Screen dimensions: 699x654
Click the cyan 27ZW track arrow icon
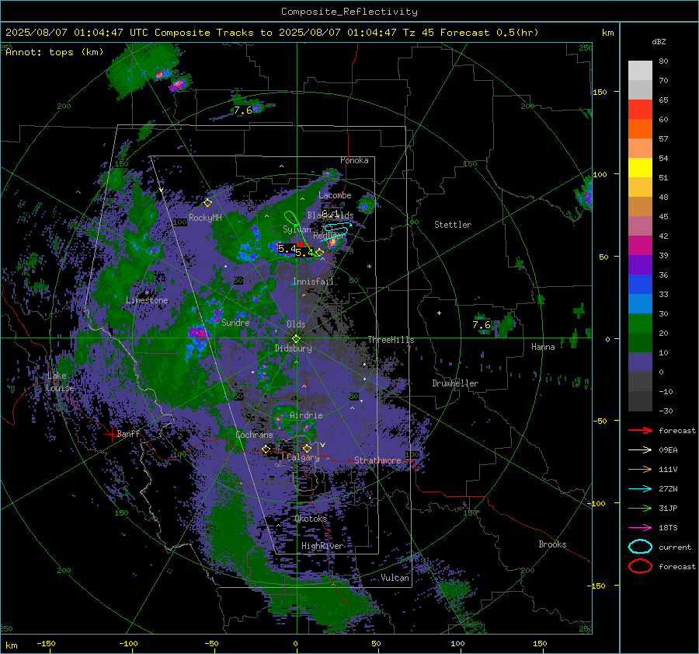tap(640, 489)
